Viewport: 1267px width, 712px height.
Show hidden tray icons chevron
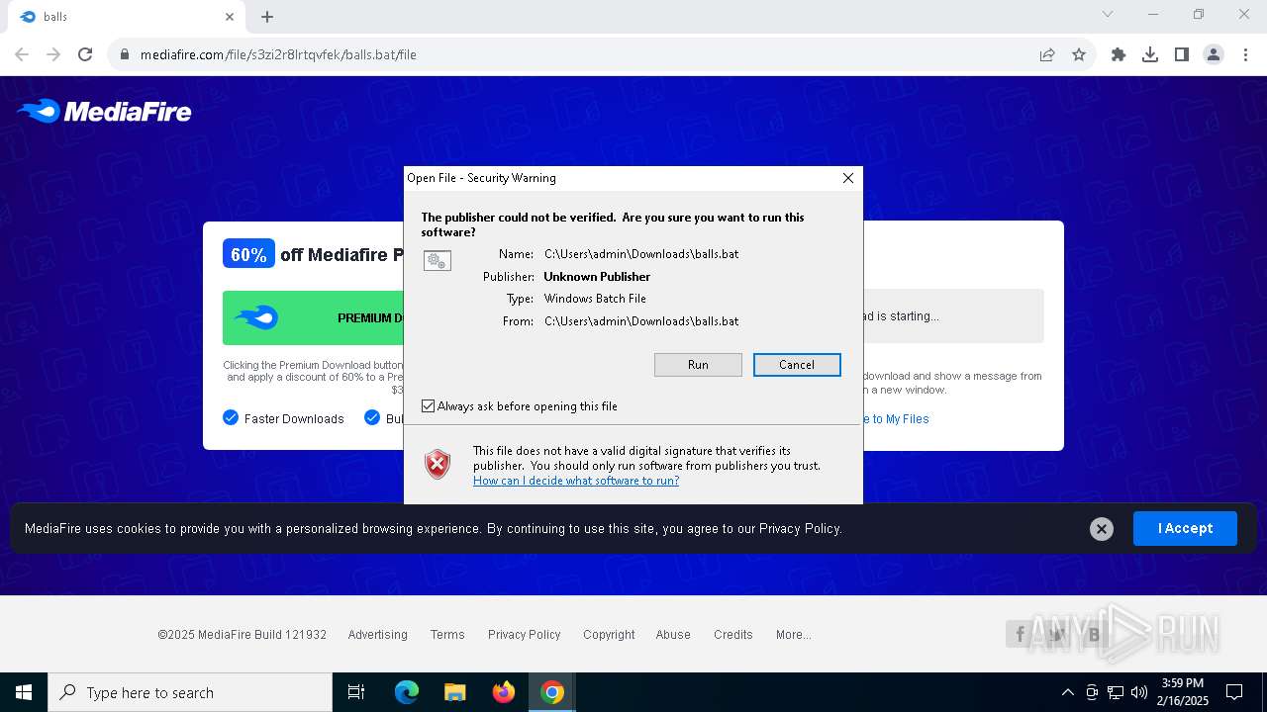click(x=1067, y=692)
